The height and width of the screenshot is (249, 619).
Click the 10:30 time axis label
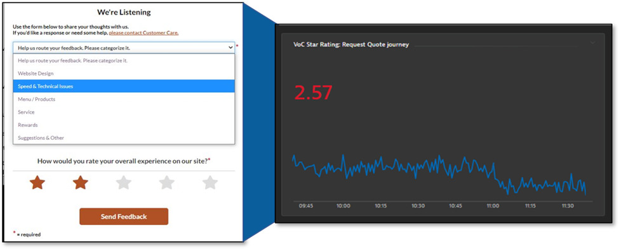click(x=418, y=206)
